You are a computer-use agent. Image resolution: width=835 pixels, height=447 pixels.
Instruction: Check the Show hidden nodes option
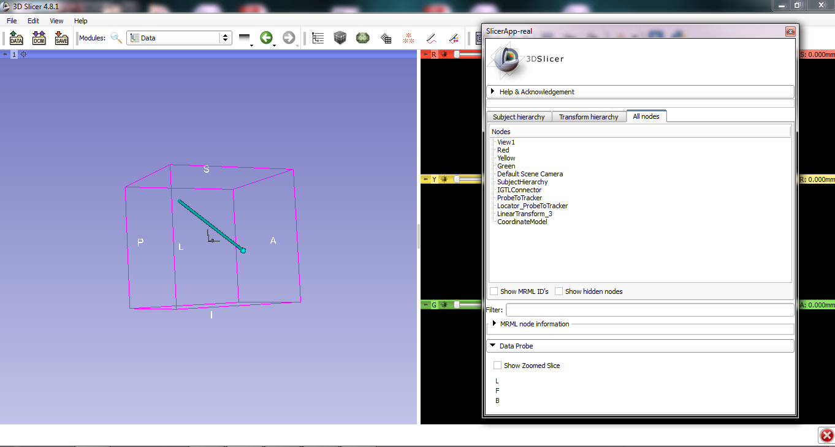[x=559, y=291]
